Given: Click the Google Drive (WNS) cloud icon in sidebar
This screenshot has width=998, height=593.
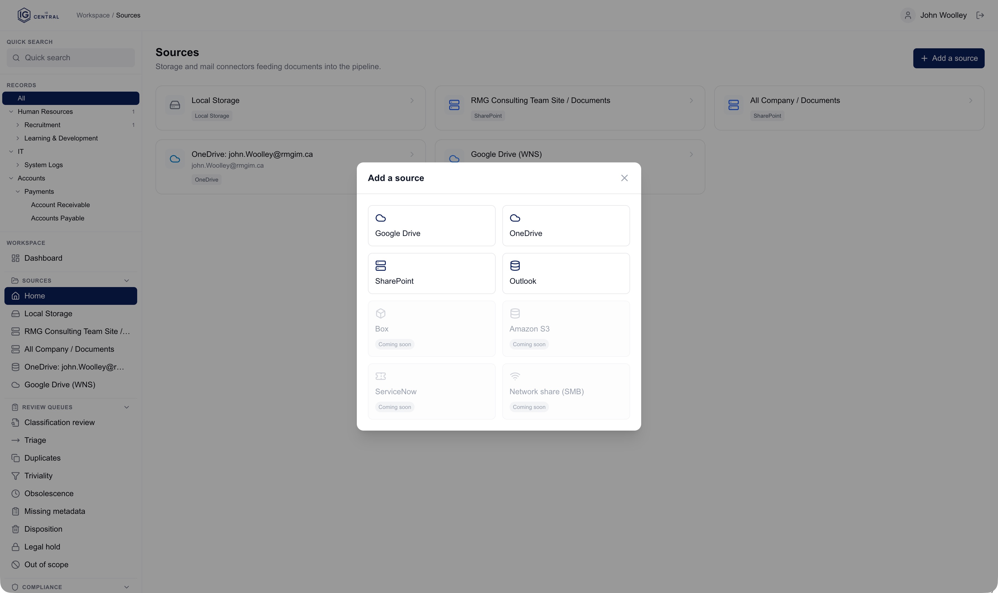Looking at the screenshot, I should click(16, 385).
